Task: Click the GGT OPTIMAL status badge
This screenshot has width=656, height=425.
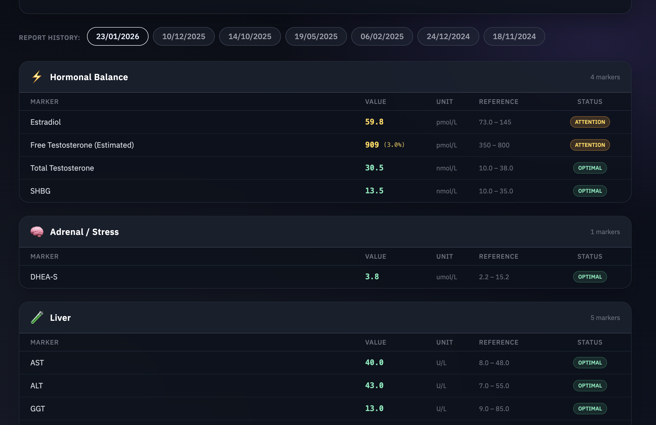Action: 590,409
